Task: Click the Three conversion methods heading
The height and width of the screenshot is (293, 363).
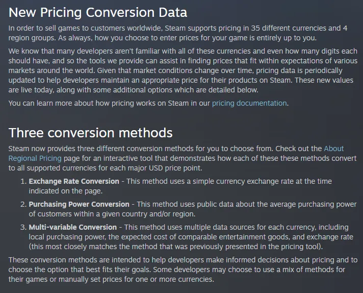Action: click(91, 133)
